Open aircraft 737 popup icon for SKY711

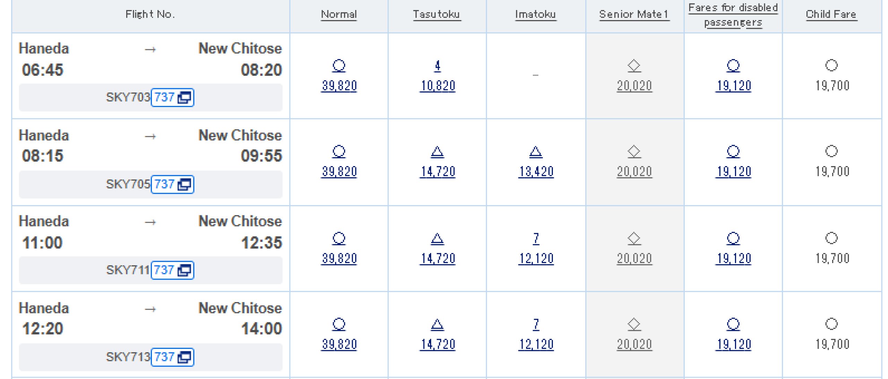coord(184,270)
